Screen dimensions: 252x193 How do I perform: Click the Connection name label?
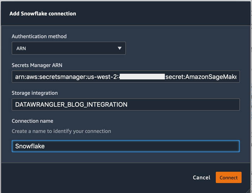[x=32, y=121]
